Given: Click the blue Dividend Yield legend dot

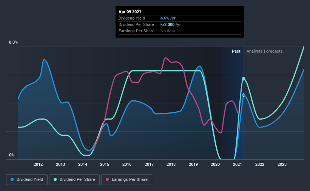Looking at the screenshot, I should (x=12, y=179).
